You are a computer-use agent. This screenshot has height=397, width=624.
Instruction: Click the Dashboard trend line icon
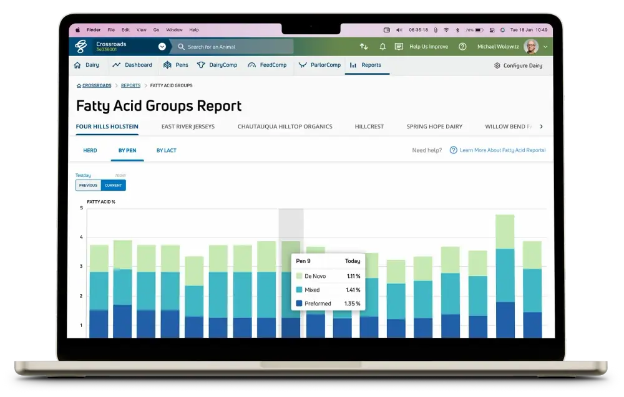[116, 65]
